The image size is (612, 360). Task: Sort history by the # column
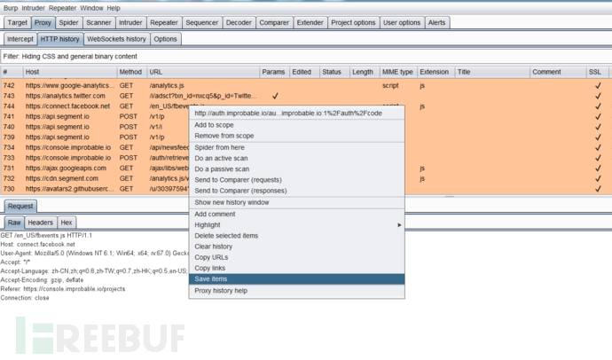click(12, 72)
